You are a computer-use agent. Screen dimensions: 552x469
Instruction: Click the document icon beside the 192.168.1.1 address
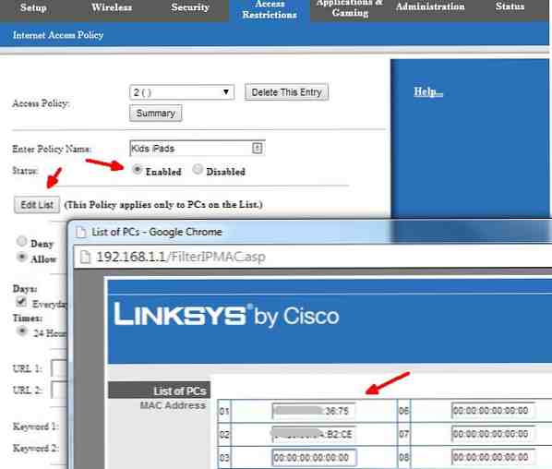click(85, 257)
